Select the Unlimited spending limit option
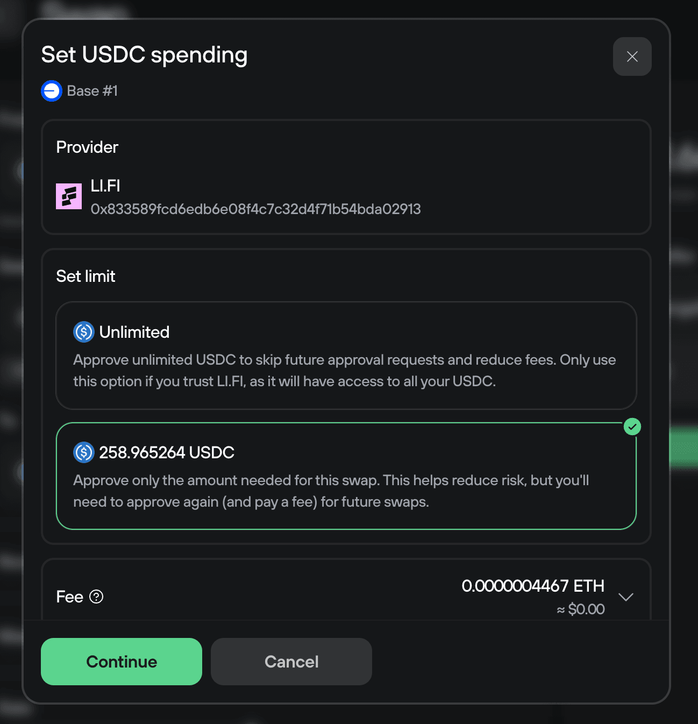 coord(346,355)
